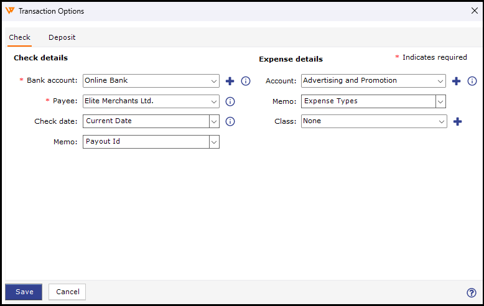Image resolution: width=484 pixels, height=306 pixels.
Task: Select the Check tab
Action: point(19,37)
